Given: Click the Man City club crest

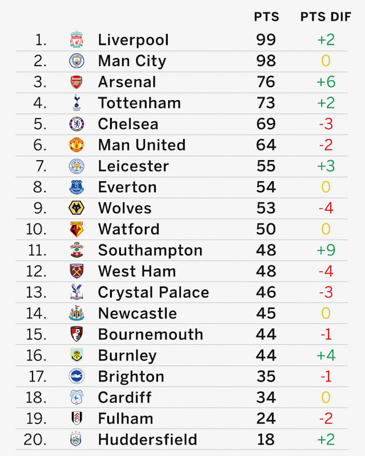Looking at the screenshot, I should pos(76,61).
